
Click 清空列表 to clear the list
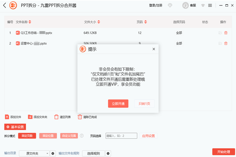63,117
